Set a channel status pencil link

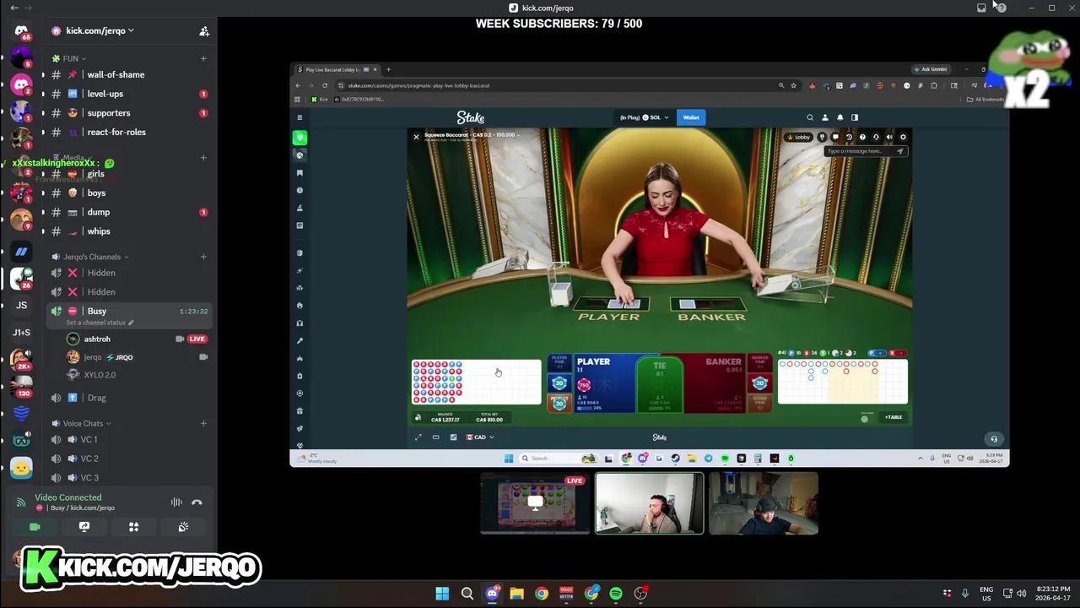pos(100,323)
